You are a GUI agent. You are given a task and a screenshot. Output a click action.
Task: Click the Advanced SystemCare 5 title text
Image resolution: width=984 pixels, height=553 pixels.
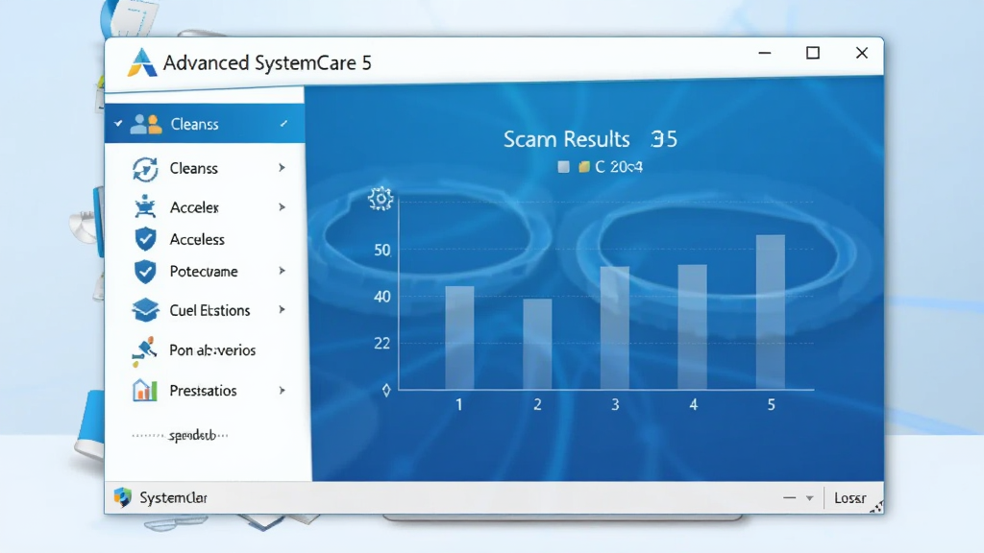[x=267, y=62]
